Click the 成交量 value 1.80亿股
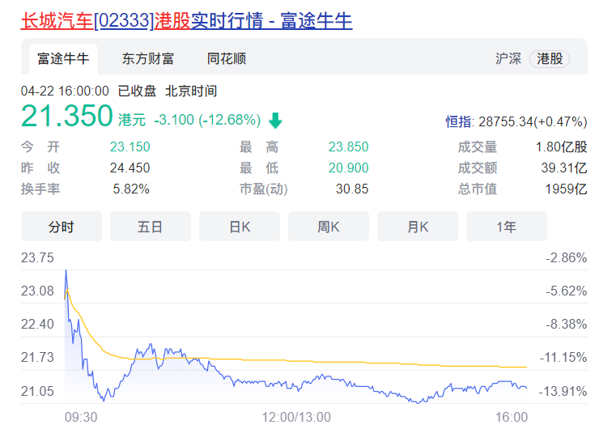The height and width of the screenshot is (429, 616). [562, 147]
